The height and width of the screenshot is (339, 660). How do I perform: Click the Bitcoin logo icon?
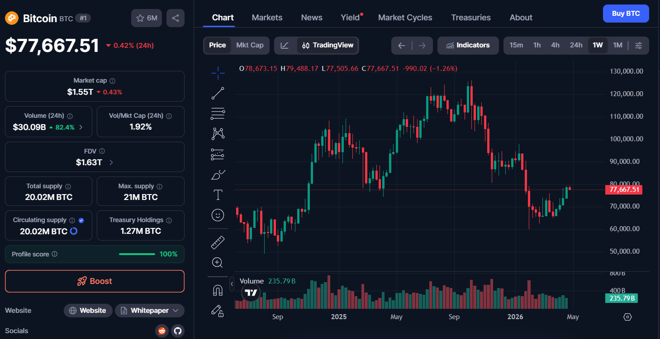(x=11, y=18)
